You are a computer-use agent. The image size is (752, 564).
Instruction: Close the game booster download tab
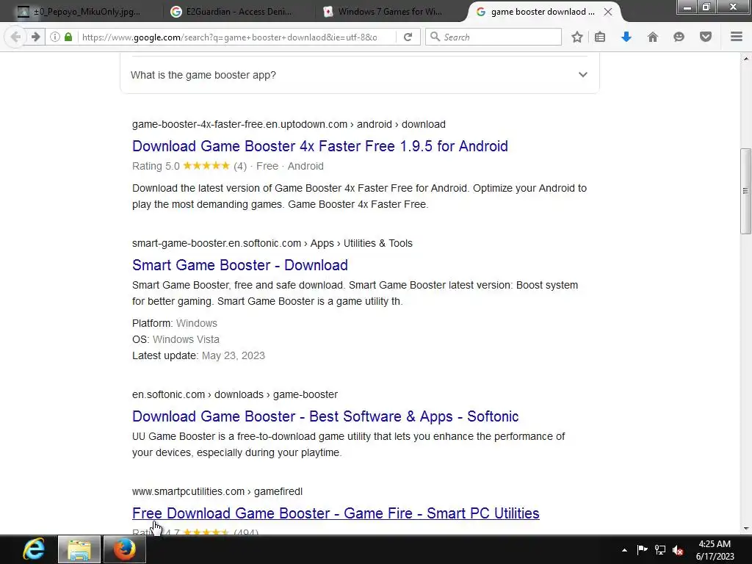coord(608,12)
